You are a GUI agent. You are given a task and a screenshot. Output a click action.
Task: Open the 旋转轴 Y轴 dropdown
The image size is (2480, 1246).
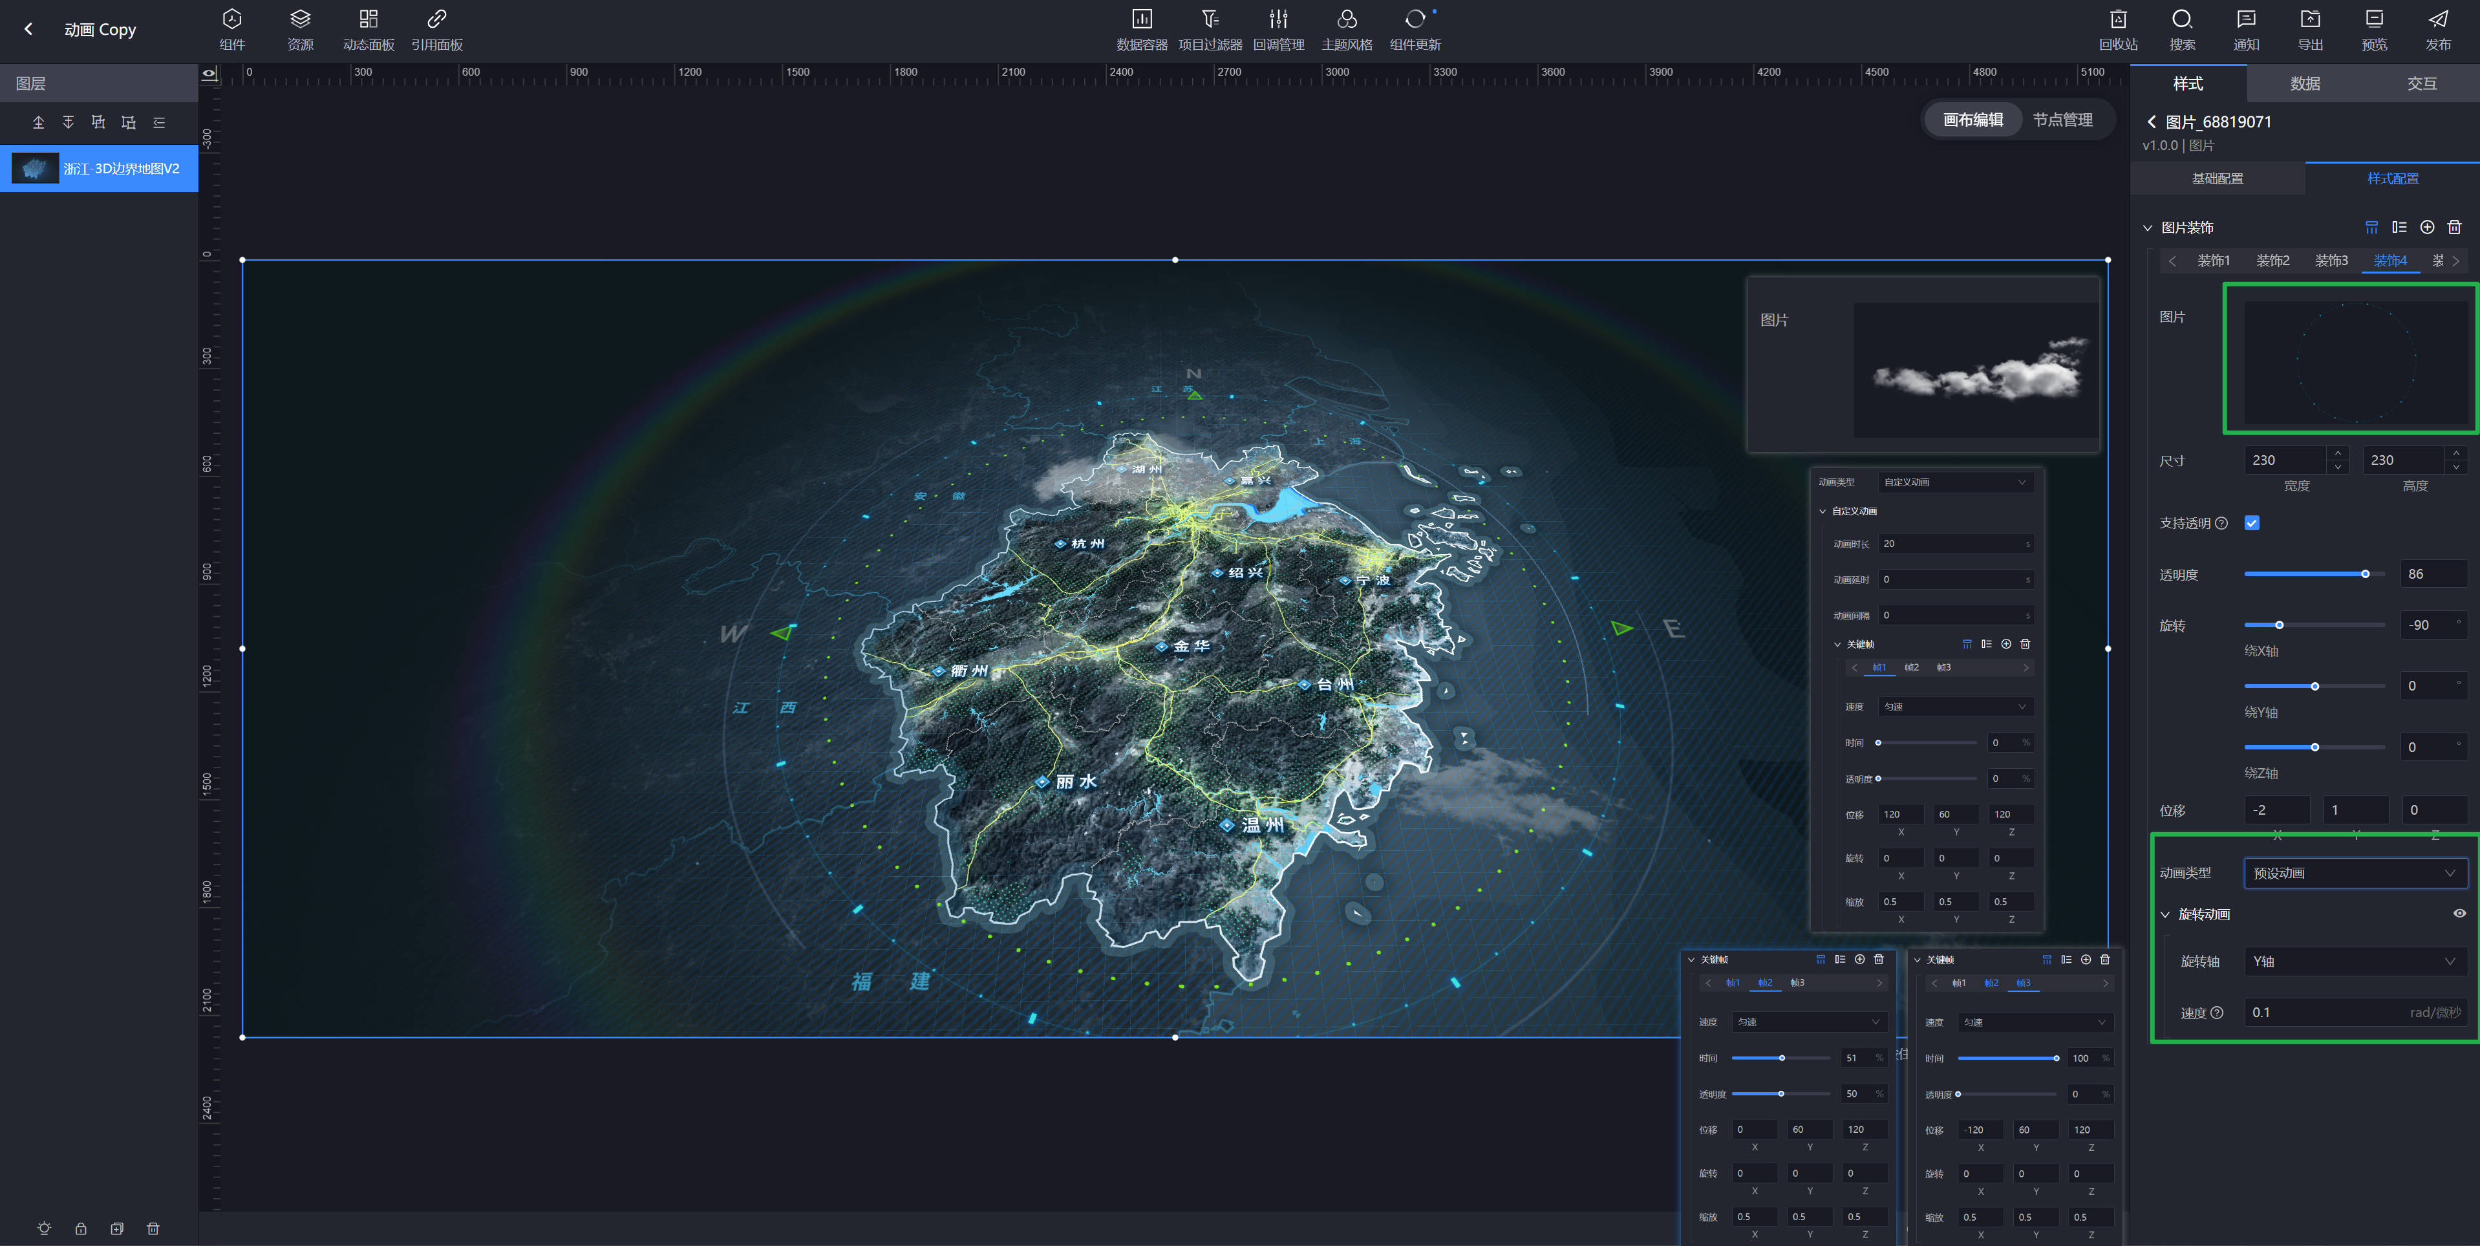tap(2355, 962)
